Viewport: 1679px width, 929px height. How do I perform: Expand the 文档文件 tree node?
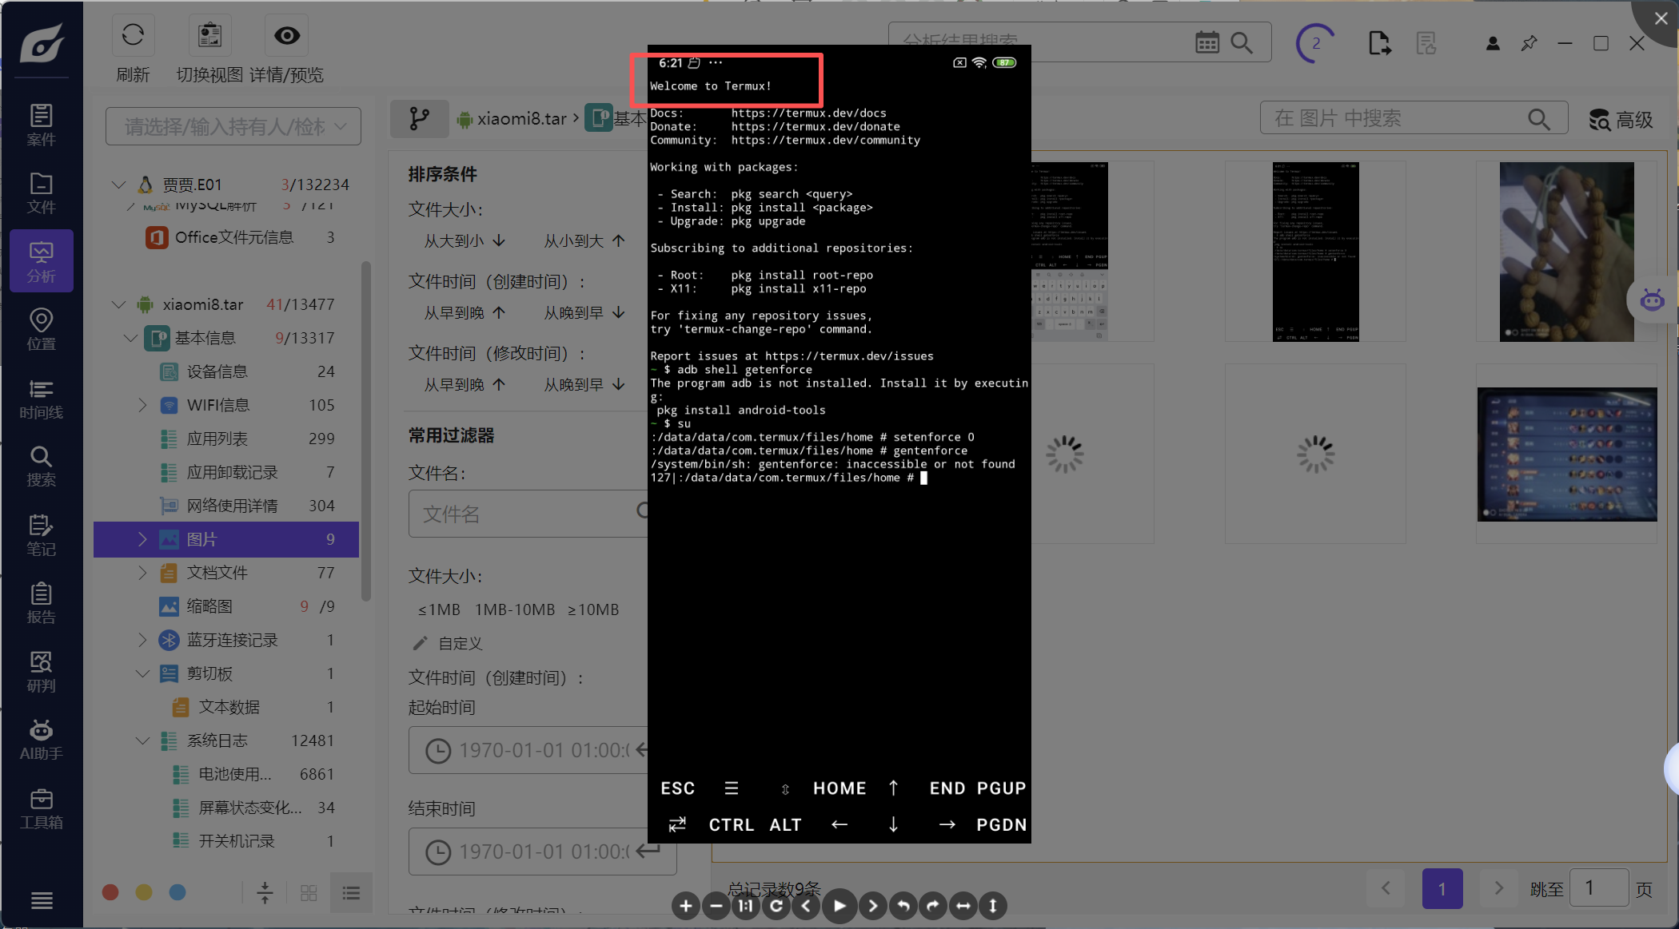[x=142, y=573]
